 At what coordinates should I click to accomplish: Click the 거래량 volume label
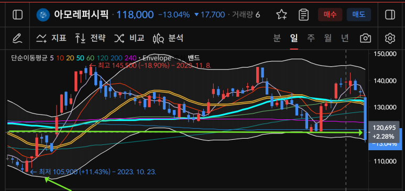point(242,15)
